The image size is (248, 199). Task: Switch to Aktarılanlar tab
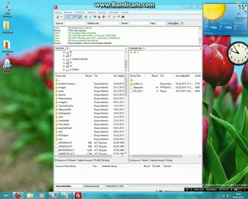pos(117,186)
